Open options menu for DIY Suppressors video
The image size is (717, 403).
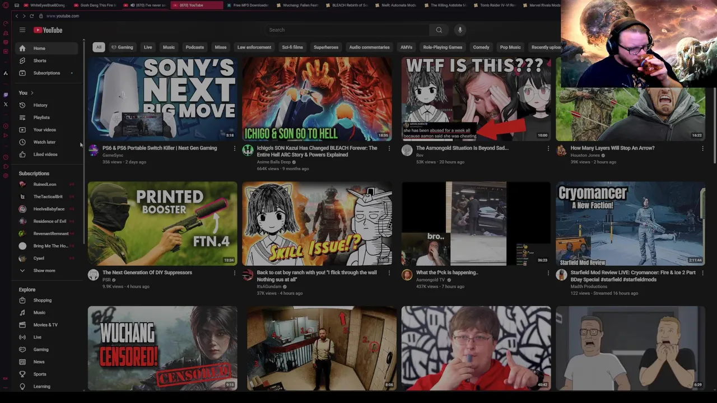click(235, 273)
